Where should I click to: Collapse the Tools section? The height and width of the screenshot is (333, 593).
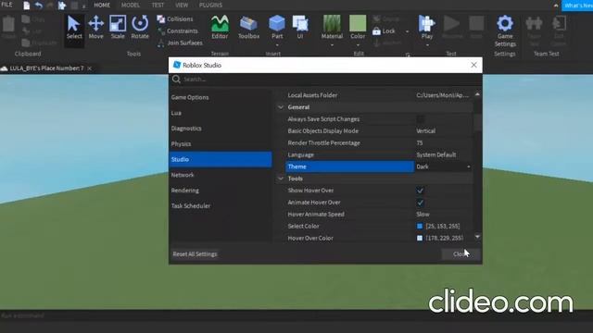pyautogui.click(x=281, y=179)
